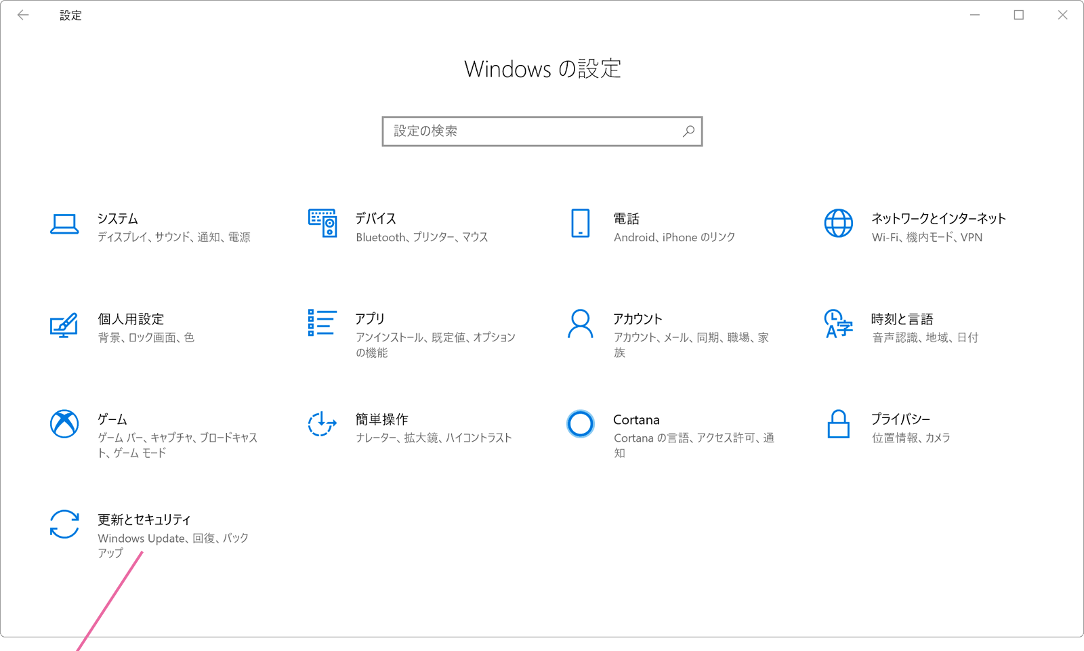Click the search magnifier icon

coord(688,131)
